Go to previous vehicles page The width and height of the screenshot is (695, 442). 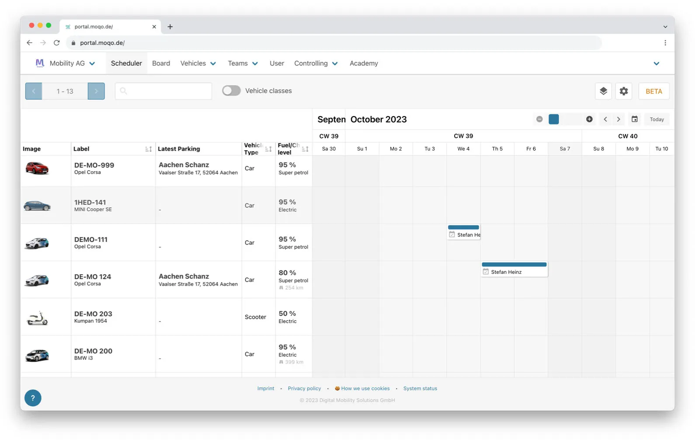34,91
